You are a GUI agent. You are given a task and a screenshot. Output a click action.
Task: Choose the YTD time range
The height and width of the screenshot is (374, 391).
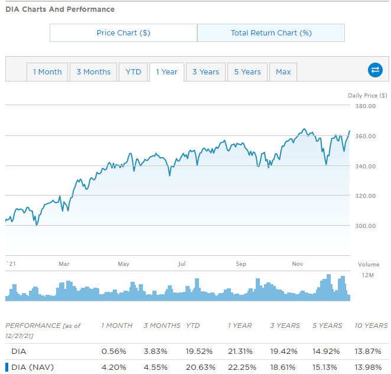pyautogui.click(x=133, y=72)
